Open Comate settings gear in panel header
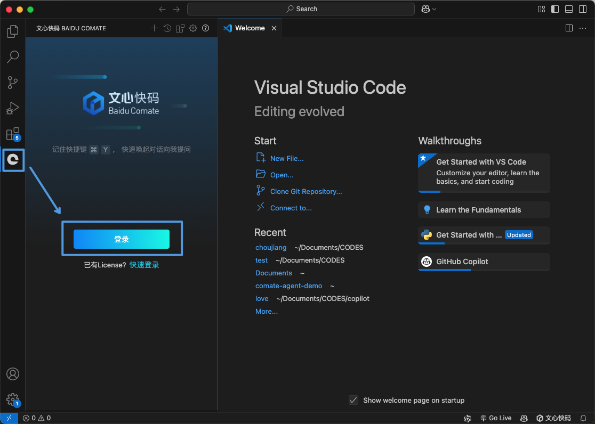 [x=193, y=28]
